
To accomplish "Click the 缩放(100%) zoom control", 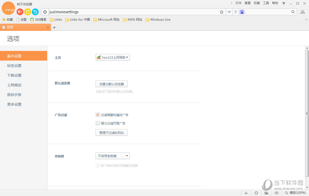I will coord(295,193).
